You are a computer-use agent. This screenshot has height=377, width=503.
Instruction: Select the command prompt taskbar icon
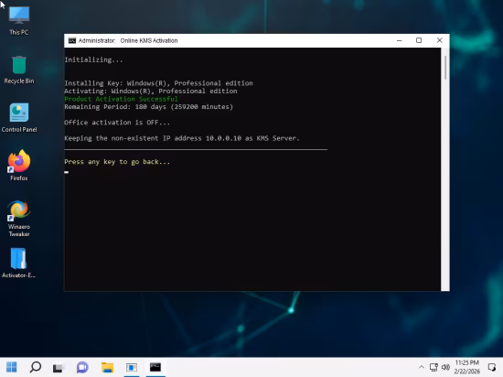(155, 367)
